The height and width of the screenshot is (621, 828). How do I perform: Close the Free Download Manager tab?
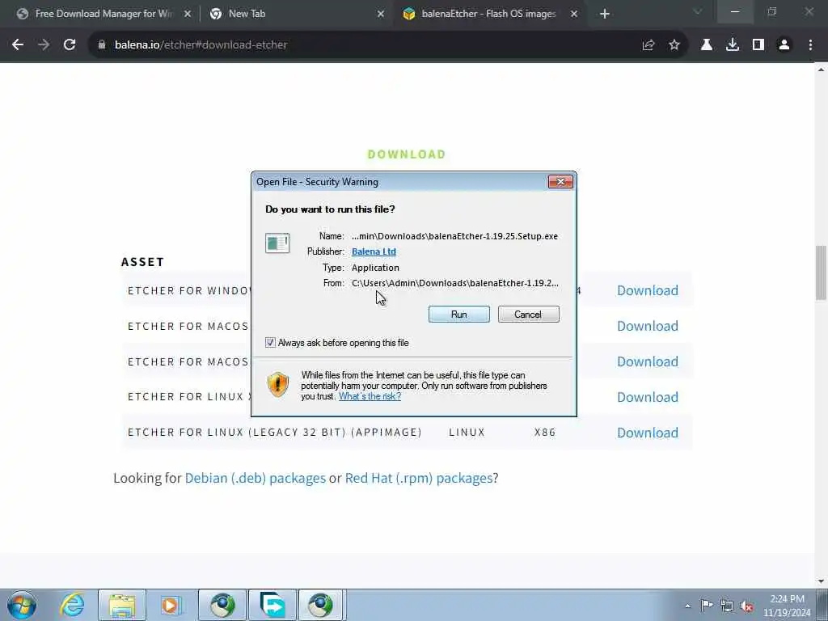pyautogui.click(x=188, y=14)
